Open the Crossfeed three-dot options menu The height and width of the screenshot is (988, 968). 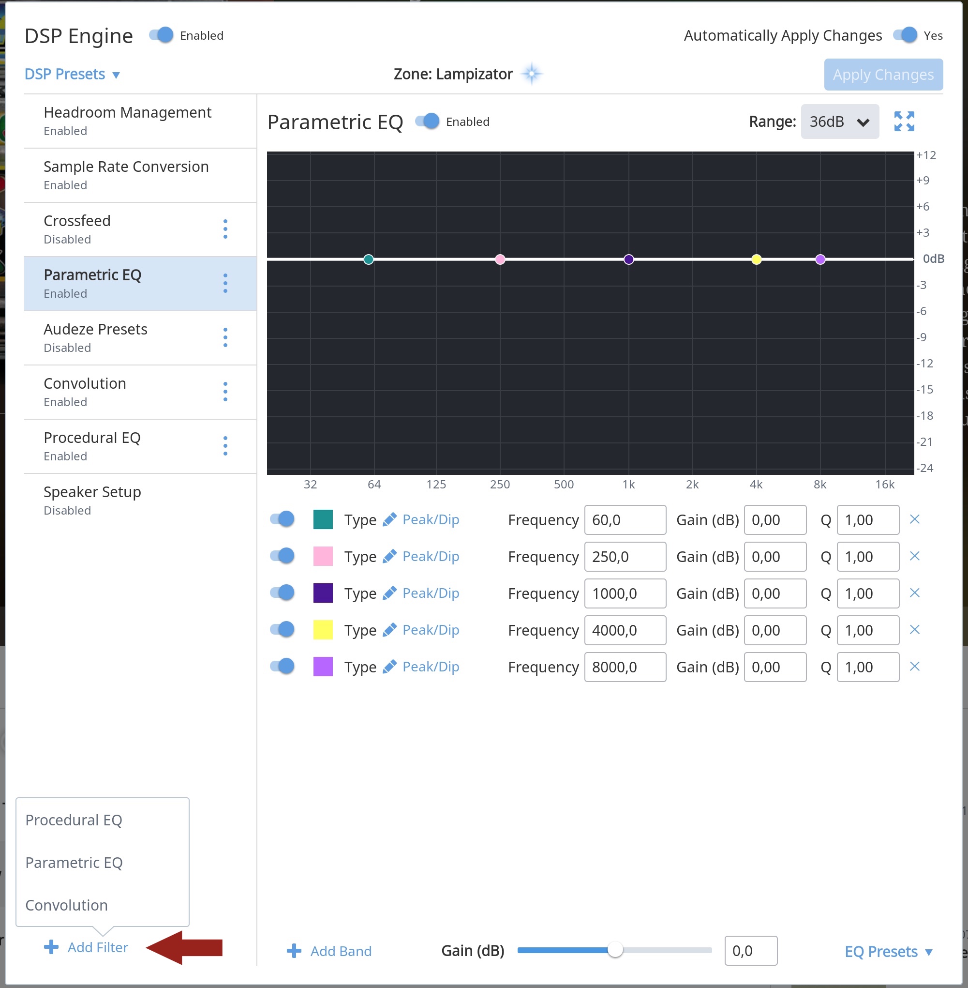(225, 229)
